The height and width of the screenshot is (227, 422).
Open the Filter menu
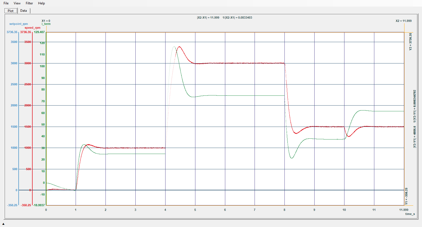click(x=29, y=3)
